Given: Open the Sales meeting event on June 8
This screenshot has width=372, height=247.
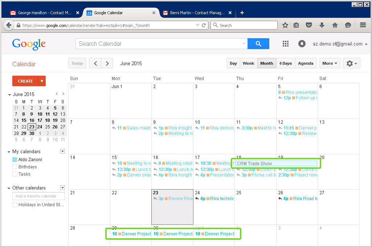Looking at the screenshot, I should click(131, 128).
